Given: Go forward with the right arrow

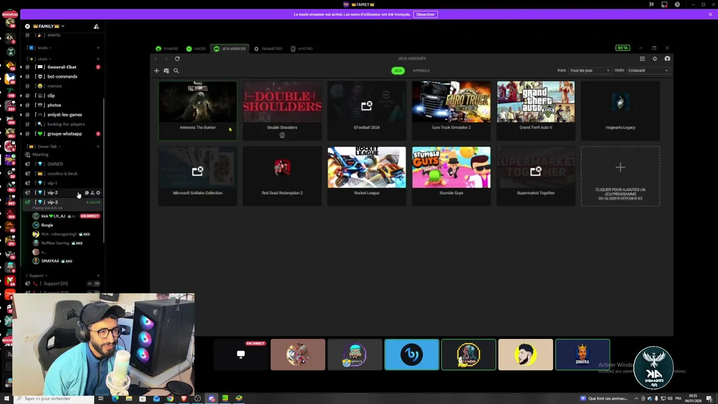Looking at the screenshot, I should [166, 58].
